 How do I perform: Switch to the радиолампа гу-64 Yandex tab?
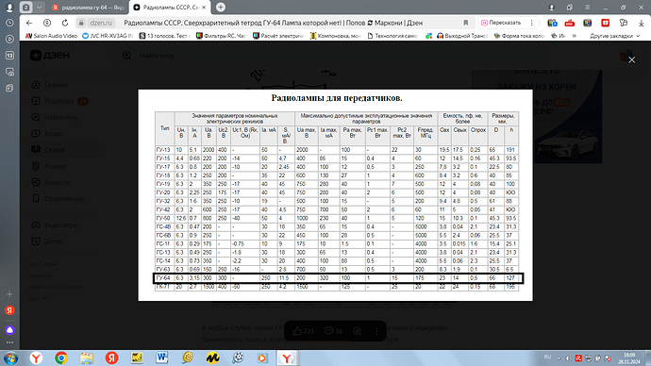pyautogui.click(x=87, y=8)
